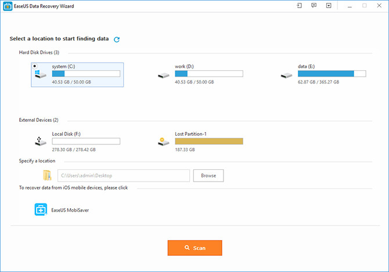The width and height of the screenshot is (389, 272).
Task: Click the refresh icon beside the heading
Action: [117, 39]
